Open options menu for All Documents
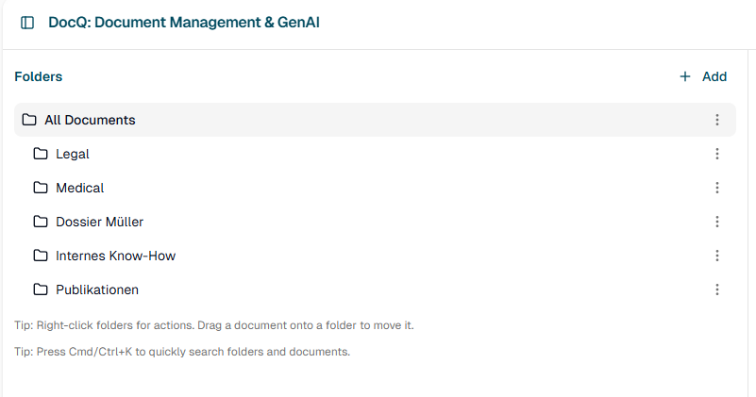This screenshot has height=397, width=756. [717, 120]
